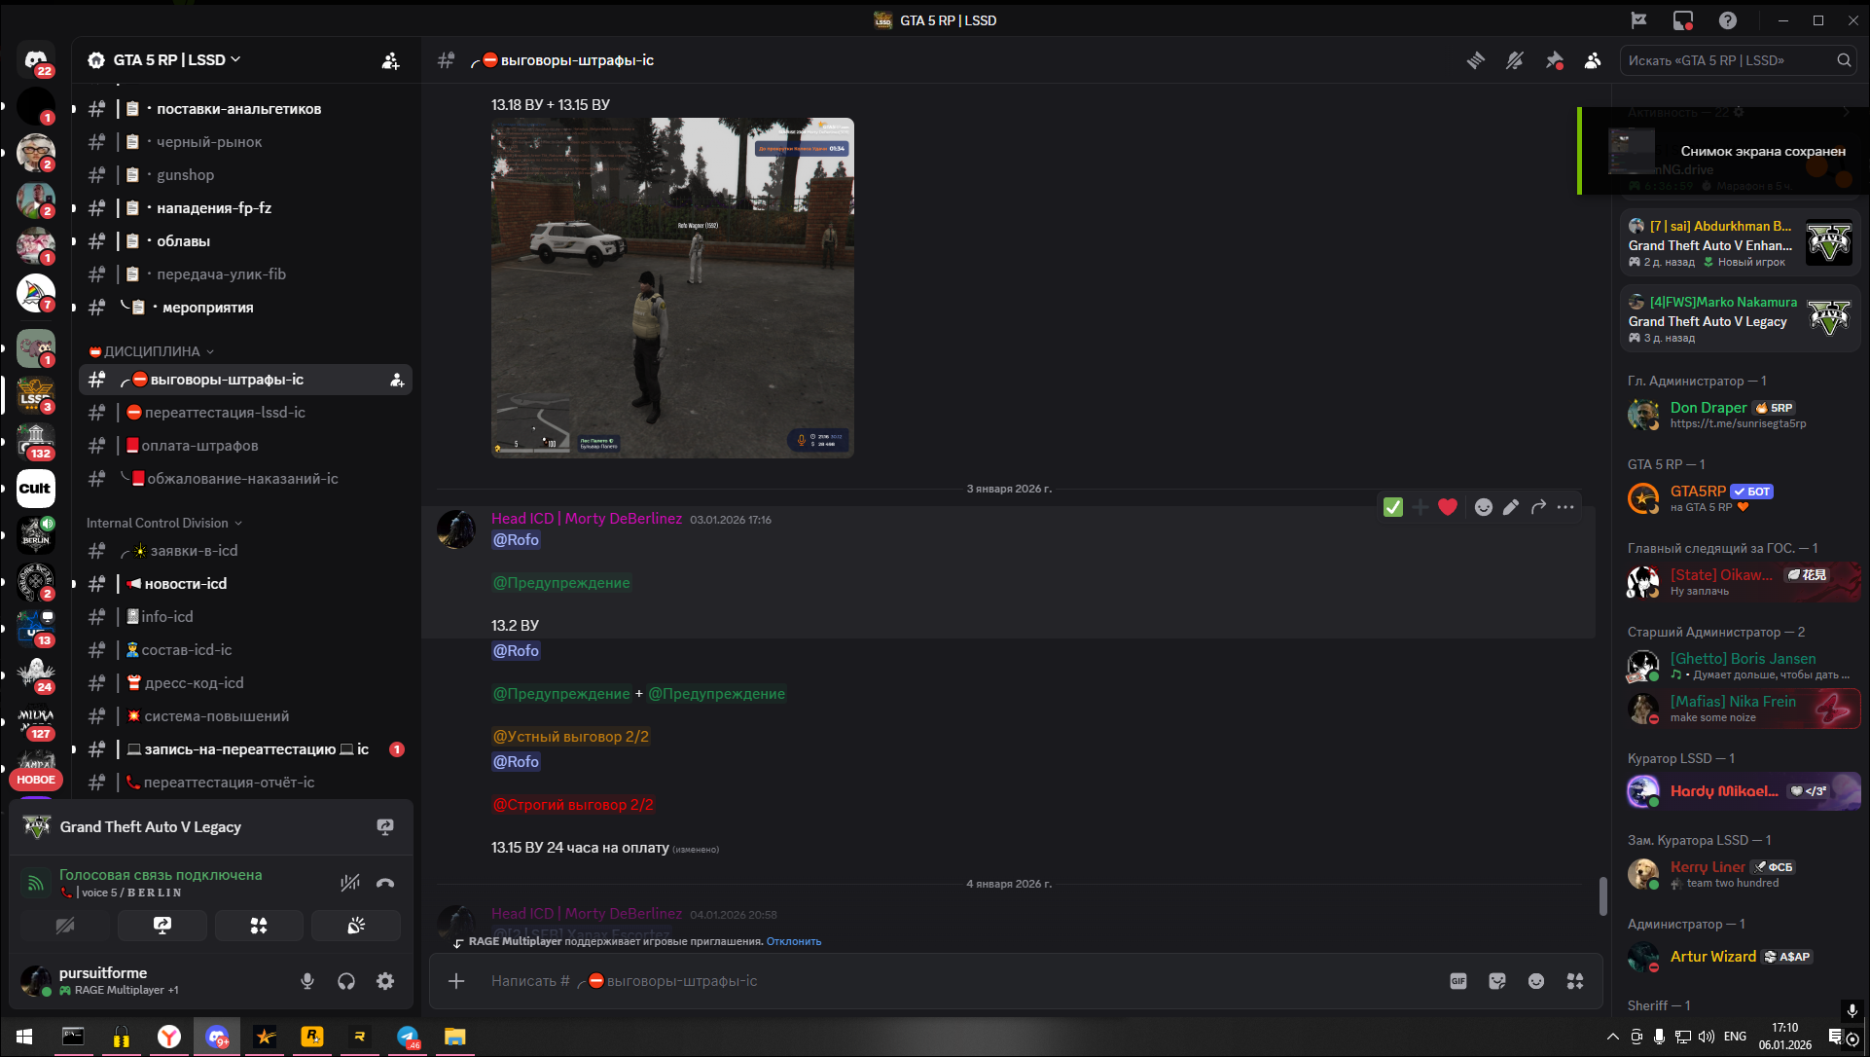Open GTA 5 RP | LSSD server dropdown
The image size is (1870, 1057).
coord(170,59)
